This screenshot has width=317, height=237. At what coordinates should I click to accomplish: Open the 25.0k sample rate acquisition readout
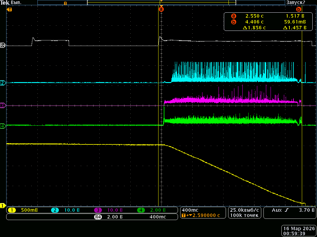pos(245,213)
